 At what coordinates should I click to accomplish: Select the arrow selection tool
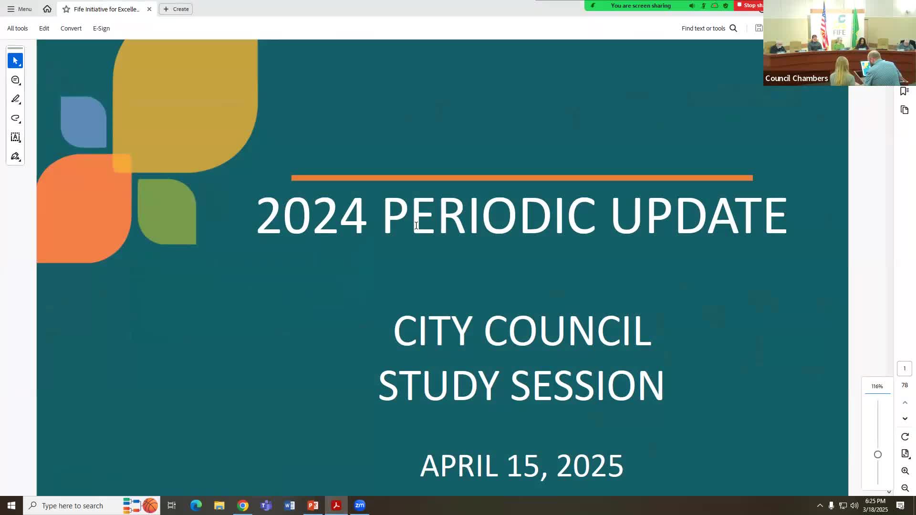(x=15, y=61)
